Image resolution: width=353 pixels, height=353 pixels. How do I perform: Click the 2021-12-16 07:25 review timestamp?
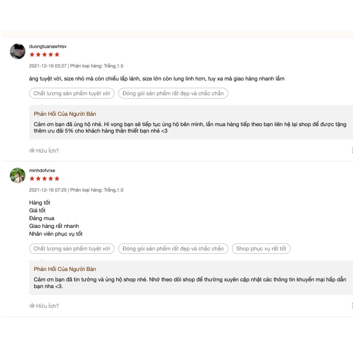(48, 190)
